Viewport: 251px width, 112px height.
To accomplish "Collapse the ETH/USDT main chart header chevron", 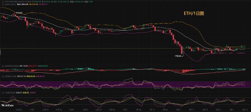I will click(3, 2).
